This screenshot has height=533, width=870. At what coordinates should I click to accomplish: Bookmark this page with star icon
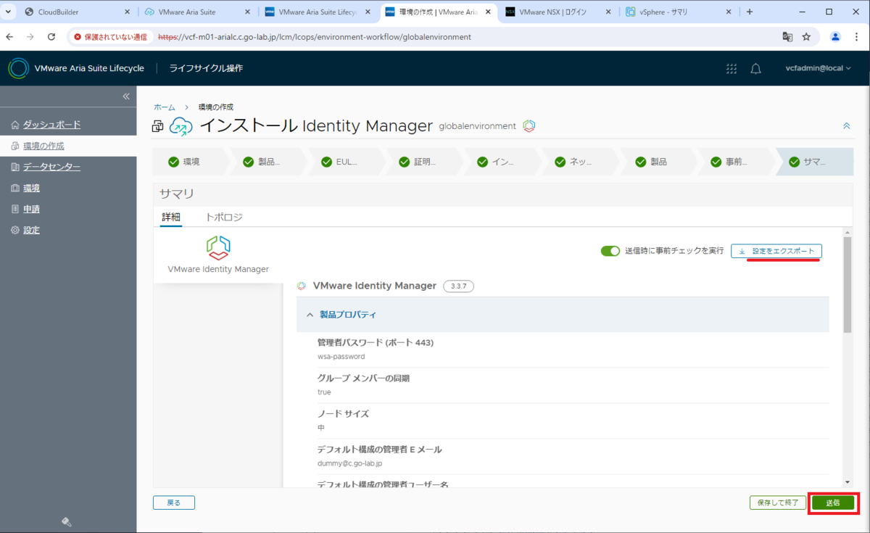point(806,36)
